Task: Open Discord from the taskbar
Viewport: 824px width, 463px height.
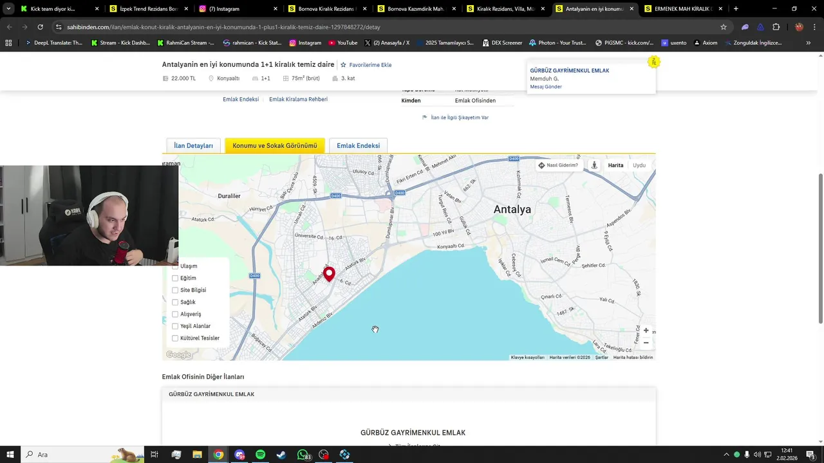Action: pos(239,455)
